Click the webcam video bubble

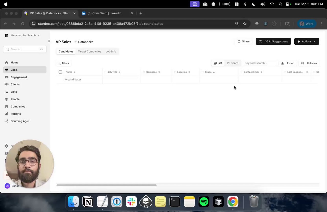point(30,164)
